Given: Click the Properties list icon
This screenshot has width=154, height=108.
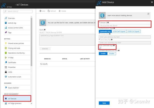Looking at the screenshot, I should coord(6,67).
